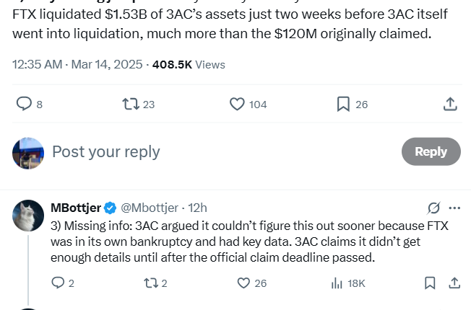Repost MBottjer's reply
Screen dimensions: 471x310
[x=151, y=283]
